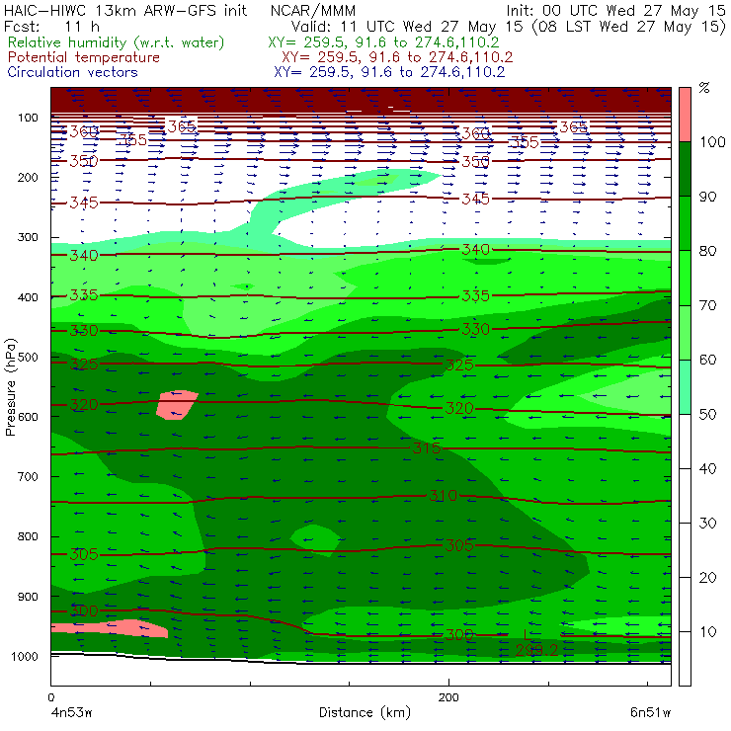Click the red 'L' low marker
The height and width of the screenshot is (731, 731).
coord(526,634)
